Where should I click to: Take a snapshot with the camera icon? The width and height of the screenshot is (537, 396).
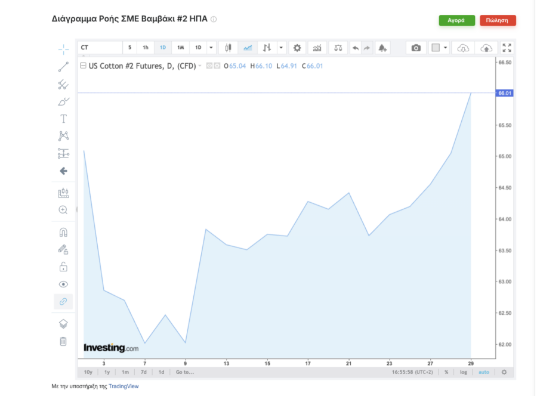(416, 48)
